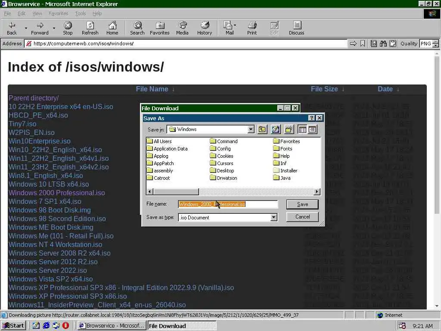Select the Command folder
Image resolution: width=441 pixels, height=331 pixels.
coord(224,141)
